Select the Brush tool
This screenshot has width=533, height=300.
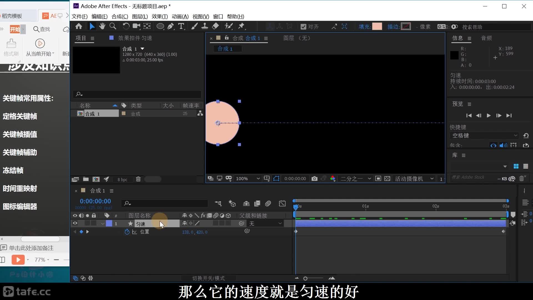pyautogui.click(x=194, y=26)
